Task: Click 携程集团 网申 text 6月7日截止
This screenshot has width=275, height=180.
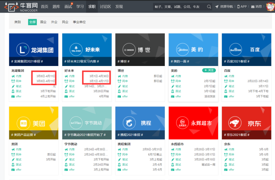Action: click(x=155, y=155)
